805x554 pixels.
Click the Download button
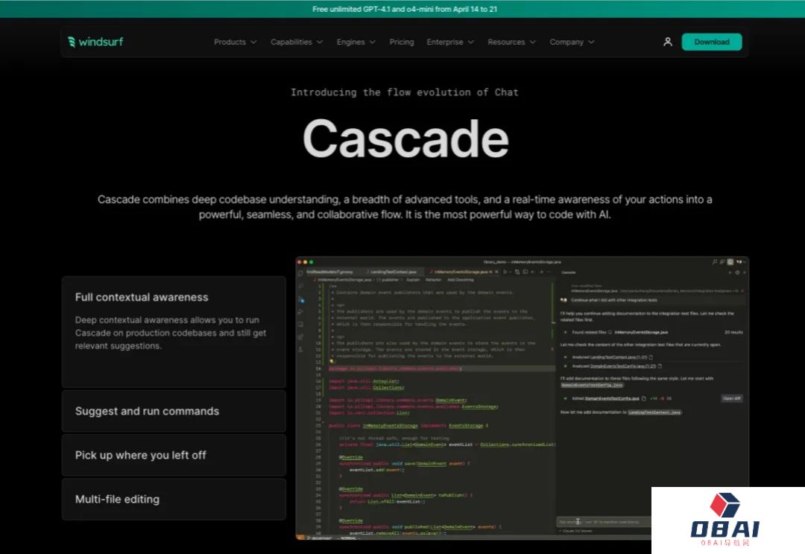click(x=712, y=42)
